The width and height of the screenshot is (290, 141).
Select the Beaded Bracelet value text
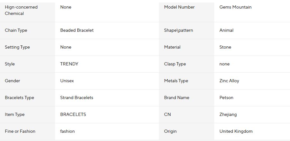pyautogui.click(x=77, y=30)
